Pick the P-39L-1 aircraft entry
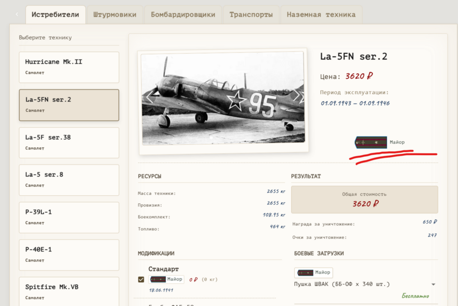 pos(69,217)
